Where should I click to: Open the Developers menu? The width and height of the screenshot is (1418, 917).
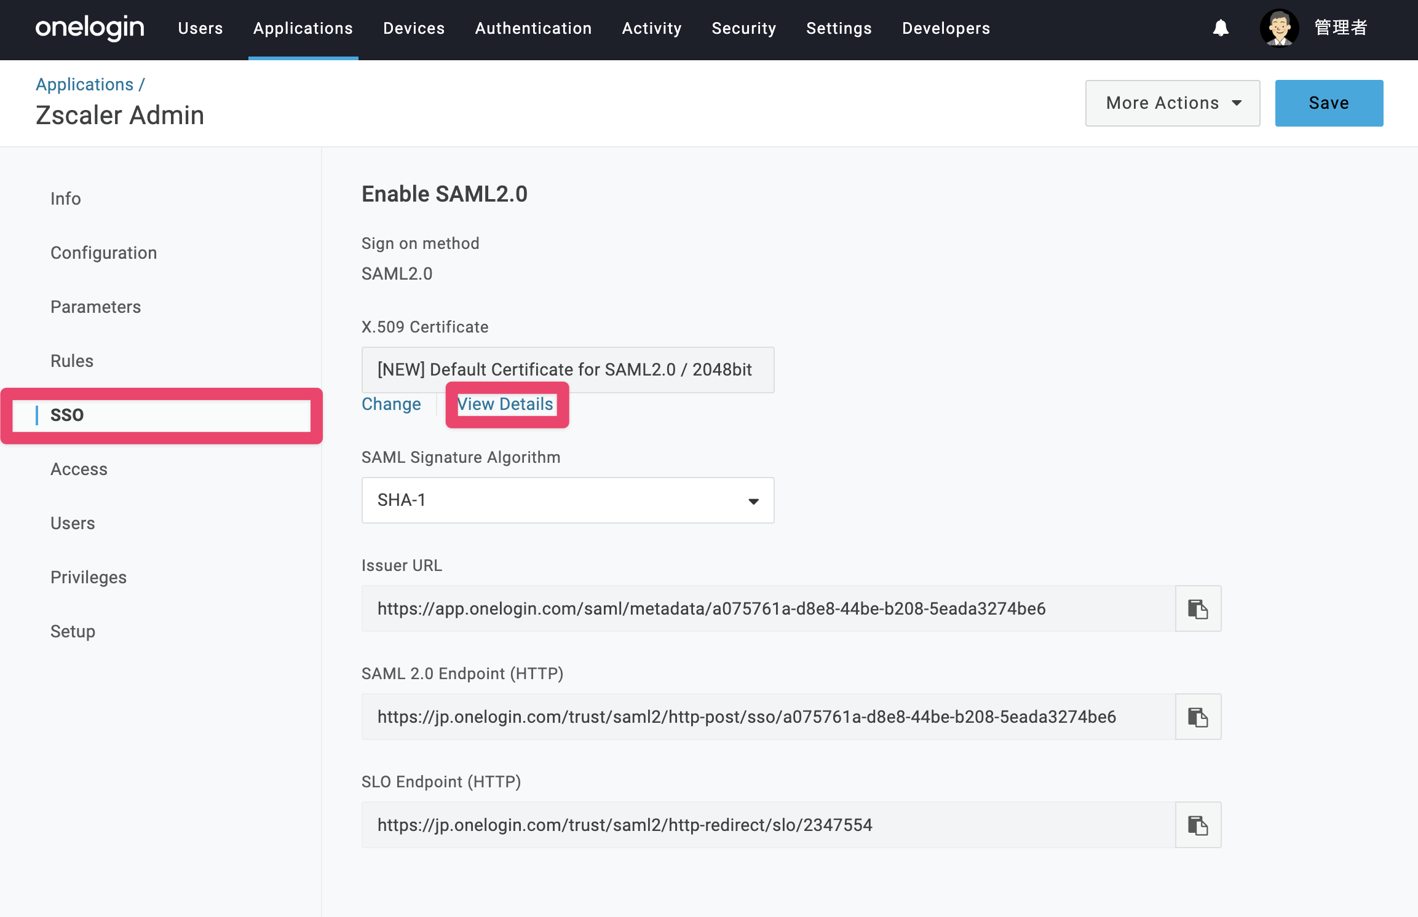(x=946, y=28)
